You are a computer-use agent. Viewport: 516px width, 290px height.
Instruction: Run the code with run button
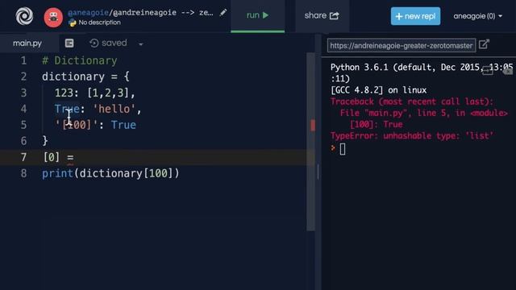(x=258, y=15)
